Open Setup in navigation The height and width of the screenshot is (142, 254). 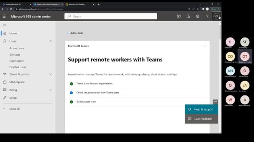[13, 98]
